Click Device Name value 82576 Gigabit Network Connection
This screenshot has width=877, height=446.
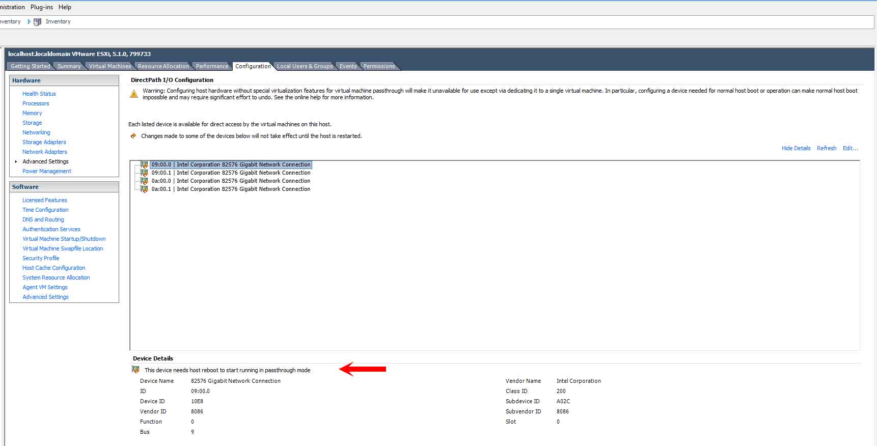236,381
